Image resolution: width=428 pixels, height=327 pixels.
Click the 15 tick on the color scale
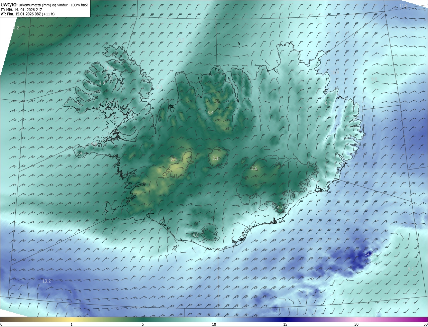[285, 324]
